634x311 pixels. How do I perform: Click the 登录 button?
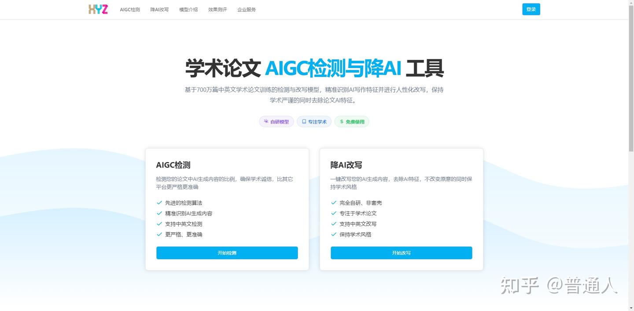pyautogui.click(x=531, y=9)
